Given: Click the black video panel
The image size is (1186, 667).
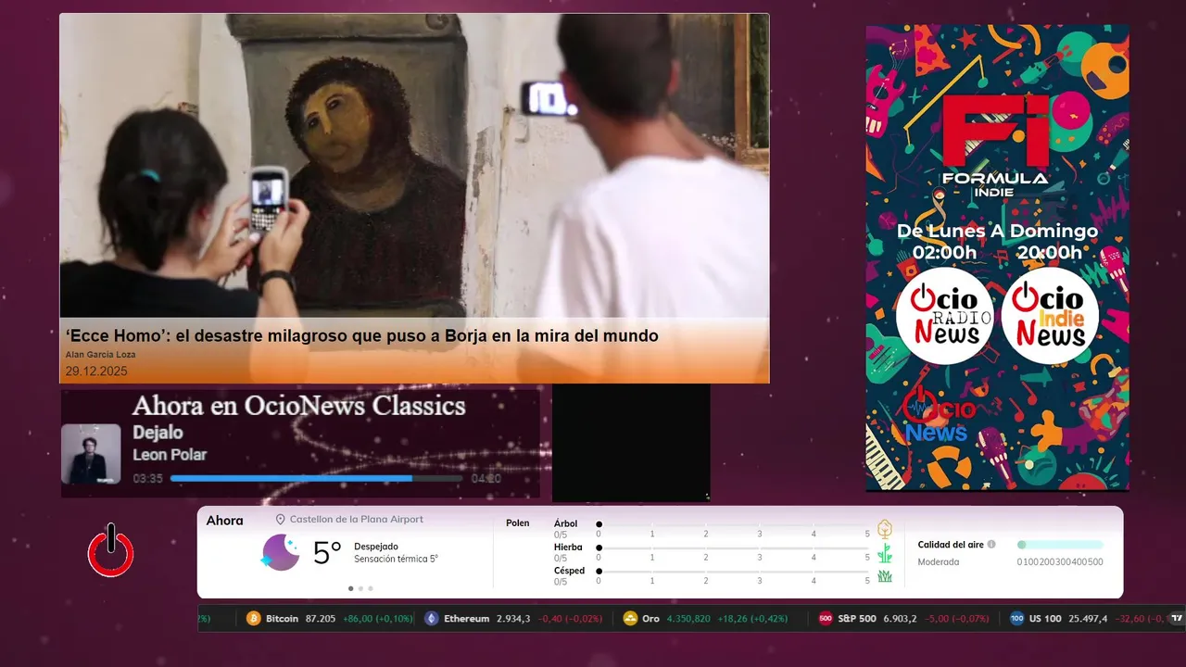Looking at the screenshot, I should coord(631,443).
